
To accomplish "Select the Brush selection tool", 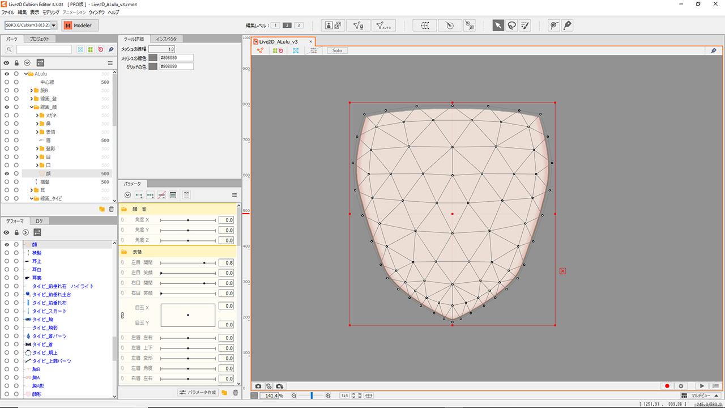I will click(x=525, y=25).
